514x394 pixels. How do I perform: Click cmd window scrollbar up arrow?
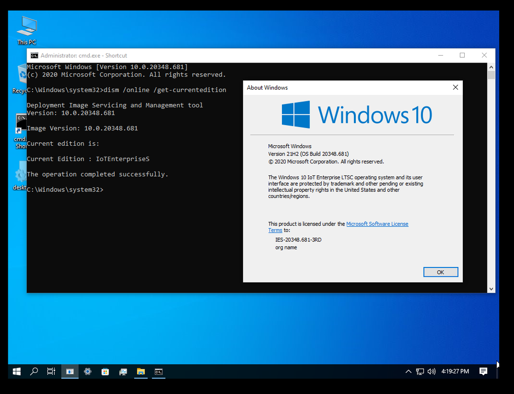(x=491, y=67)
